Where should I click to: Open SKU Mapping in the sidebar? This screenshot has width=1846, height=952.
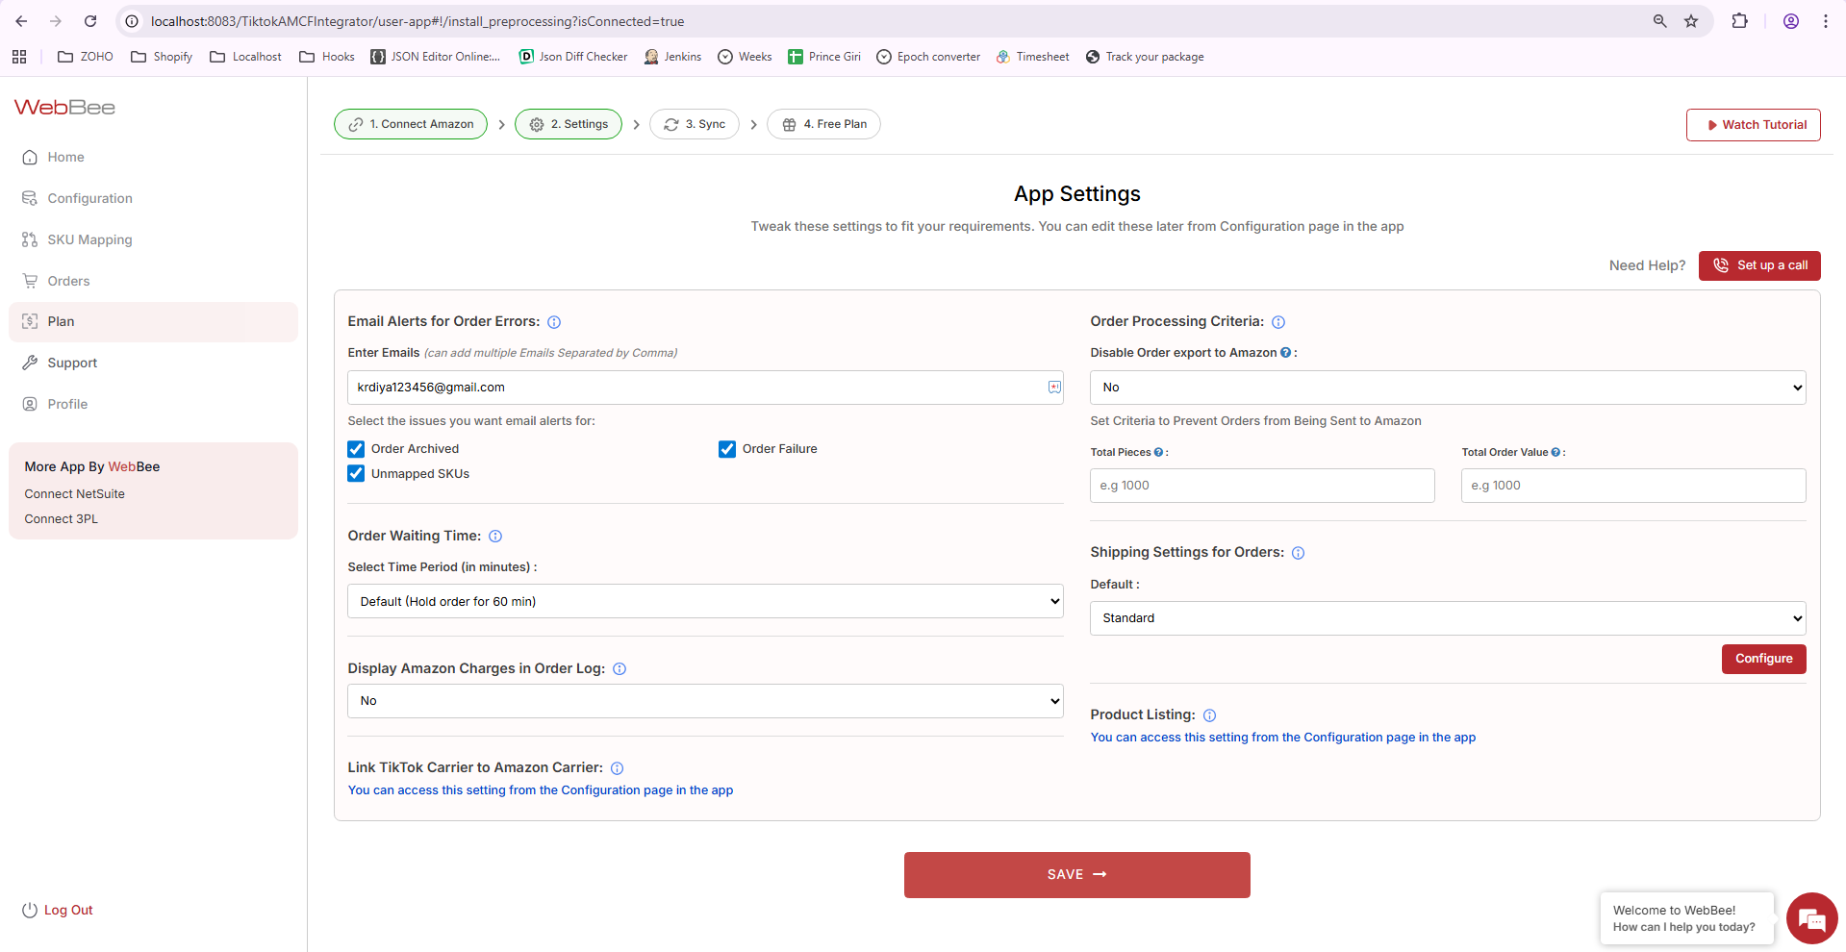point(89,239)
